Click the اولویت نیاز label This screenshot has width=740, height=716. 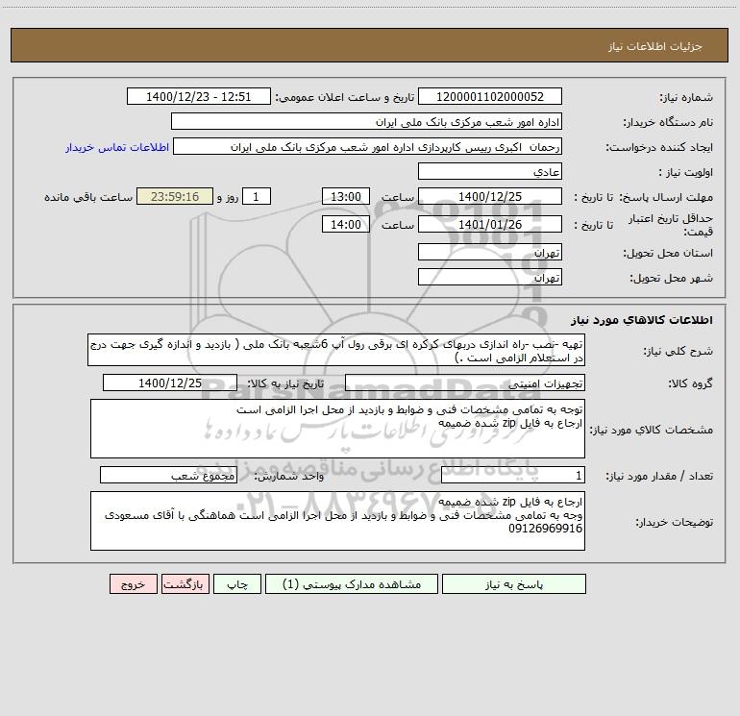pyautogui.click(x=686, y=172)
